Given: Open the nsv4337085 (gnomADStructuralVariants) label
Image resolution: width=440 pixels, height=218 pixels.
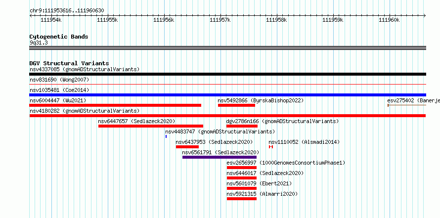Looking at the screenshot, I should (x=85, y=69).
